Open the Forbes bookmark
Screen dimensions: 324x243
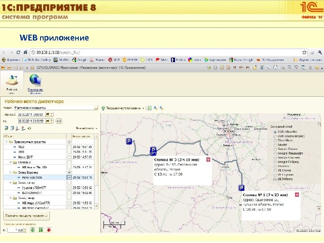pyautogui.click(x=178, y=60)
